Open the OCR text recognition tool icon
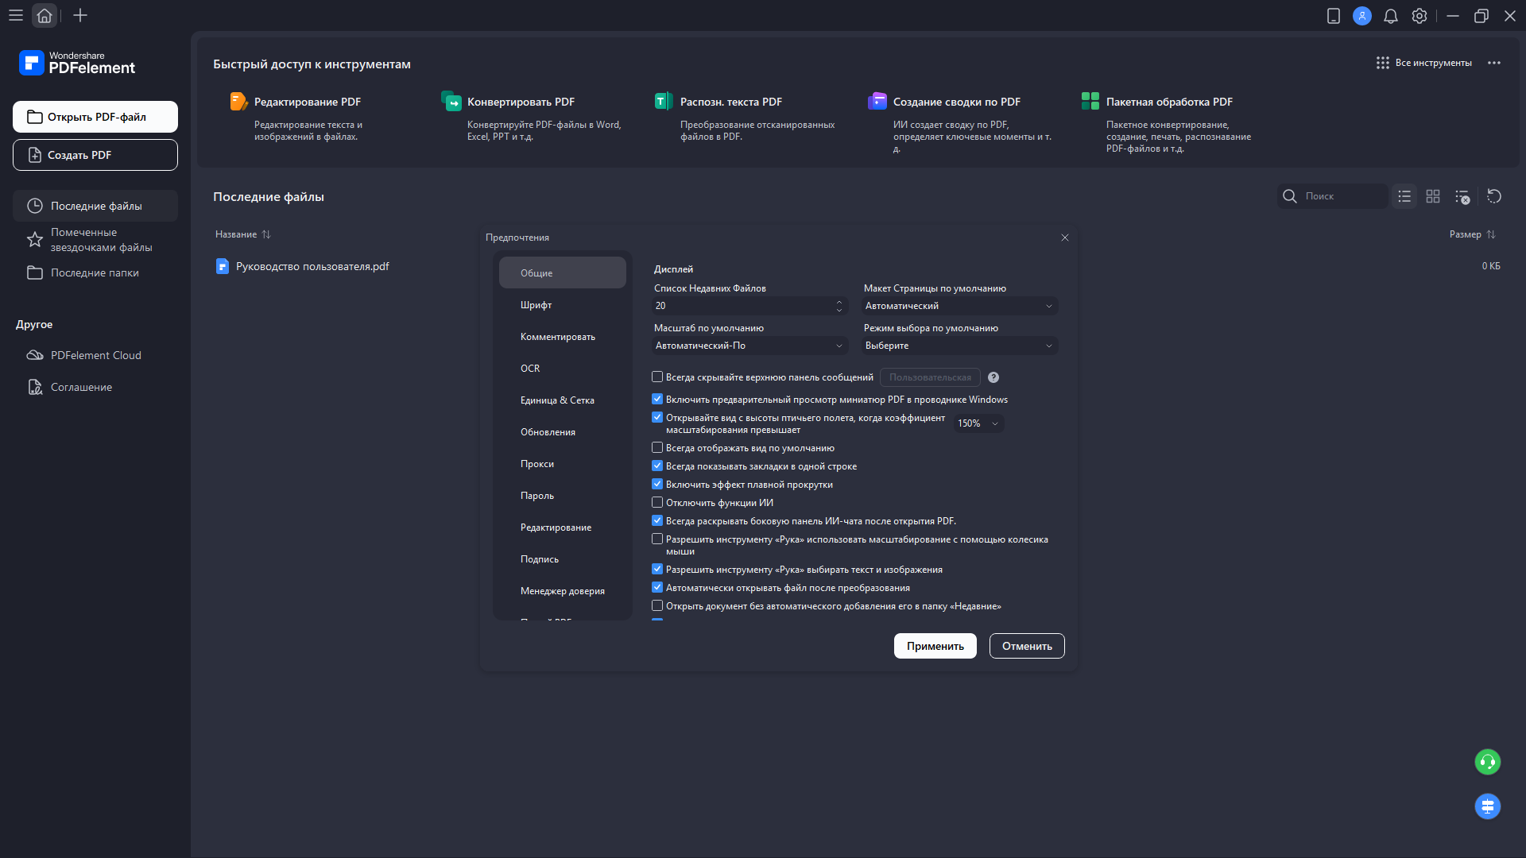Screen dimensions: 1526x858 tap(664, 102)
